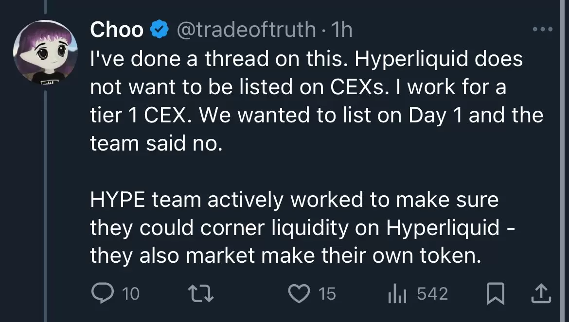
Task: Bookmark this tweet
Action: pos(496,293)
